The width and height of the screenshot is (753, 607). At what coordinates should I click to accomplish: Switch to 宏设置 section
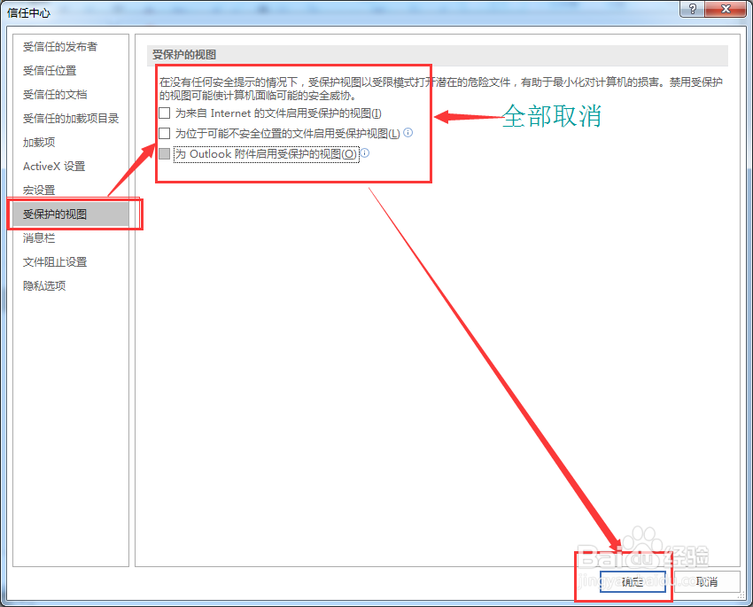39,191
